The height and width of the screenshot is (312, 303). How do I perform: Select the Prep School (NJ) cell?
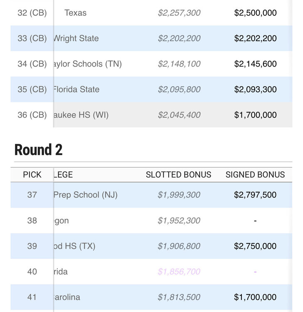[86, 195]
